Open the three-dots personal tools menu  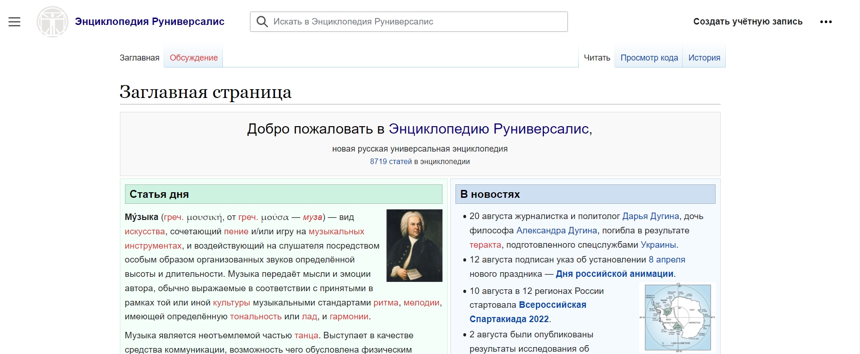click(826, 22)
